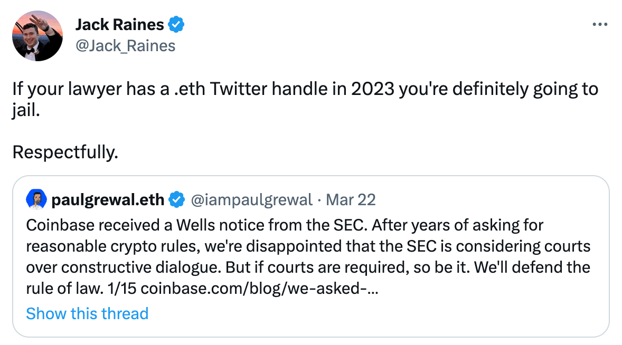
Task: Click the verified badge next to paulgrewal.eth
Action: [176, 200]
